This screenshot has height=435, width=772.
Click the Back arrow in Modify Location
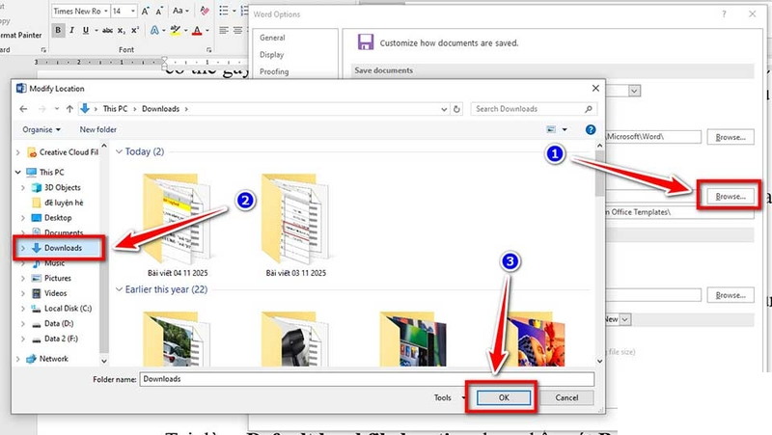23,109
